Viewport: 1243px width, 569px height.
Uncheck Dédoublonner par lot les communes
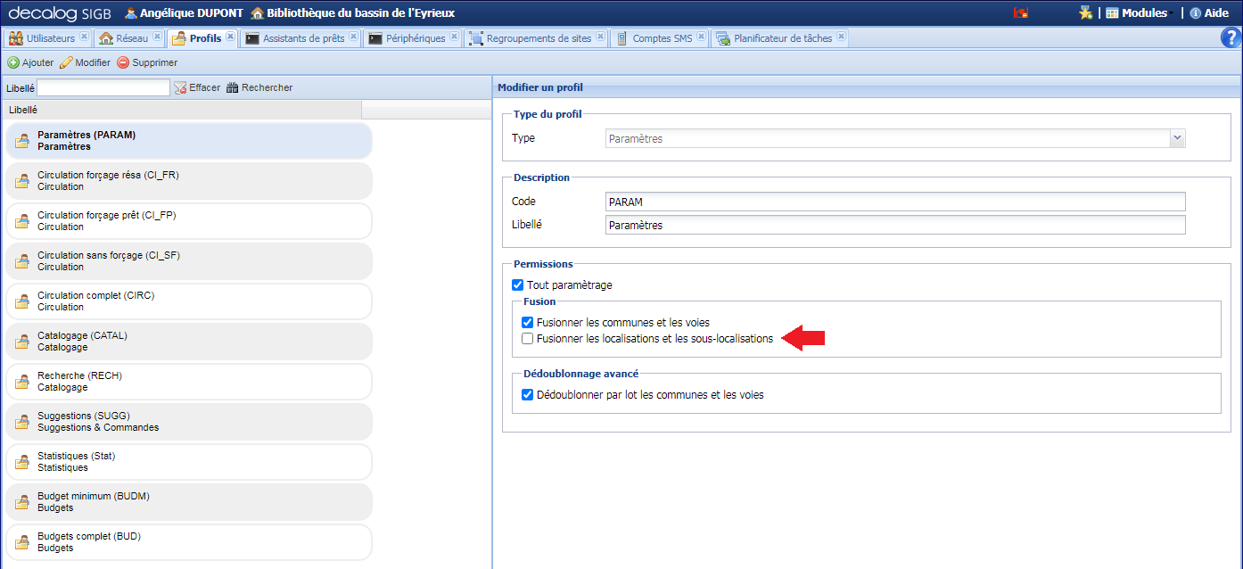(528, 394)
